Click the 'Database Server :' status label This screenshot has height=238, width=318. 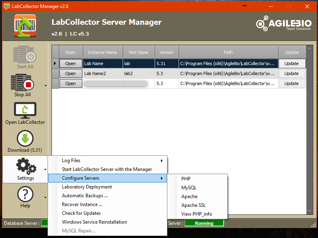click(22, 223)
